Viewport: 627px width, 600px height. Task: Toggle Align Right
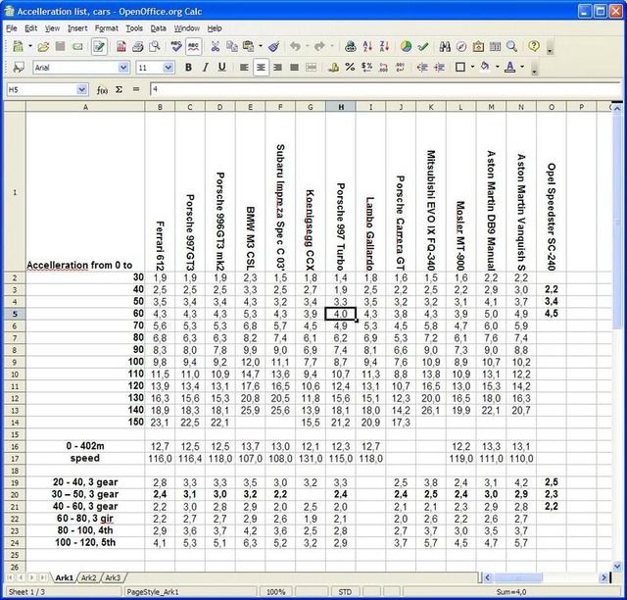[x=277, y=68]
